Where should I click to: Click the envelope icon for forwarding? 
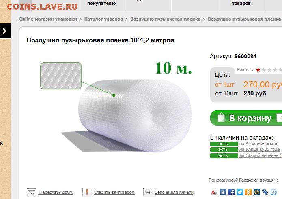tap(32, 193)
